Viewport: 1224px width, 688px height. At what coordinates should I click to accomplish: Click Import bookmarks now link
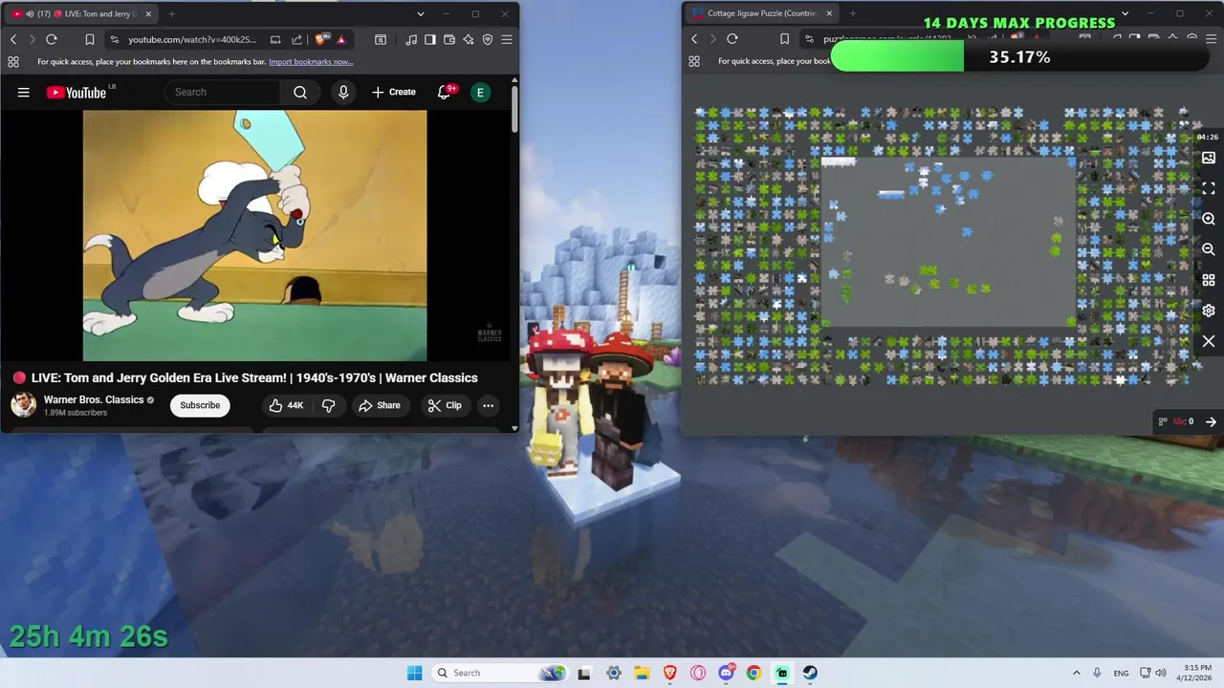(311, 62)
